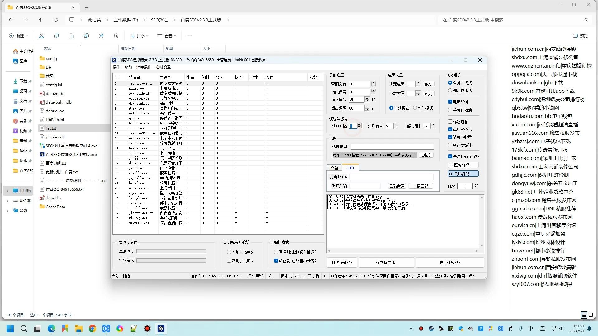Click the log panel horizontal scrollbar right arrow
The width and height of the screenshot is (598, 336).
point(476,251)
